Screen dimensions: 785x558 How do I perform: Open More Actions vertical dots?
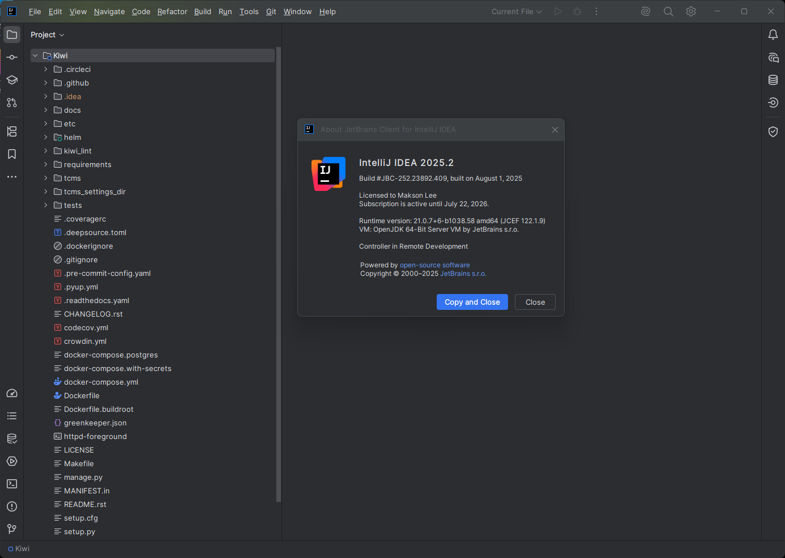pos(596,11)
